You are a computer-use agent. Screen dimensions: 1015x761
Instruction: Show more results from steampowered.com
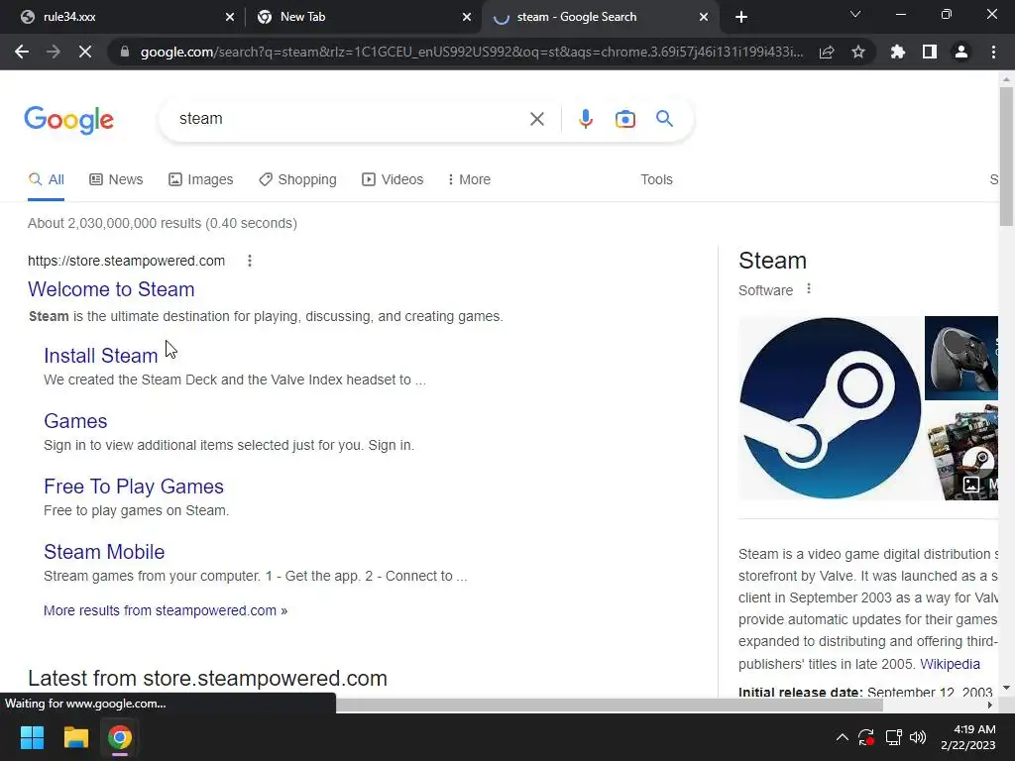pos(166,610)
